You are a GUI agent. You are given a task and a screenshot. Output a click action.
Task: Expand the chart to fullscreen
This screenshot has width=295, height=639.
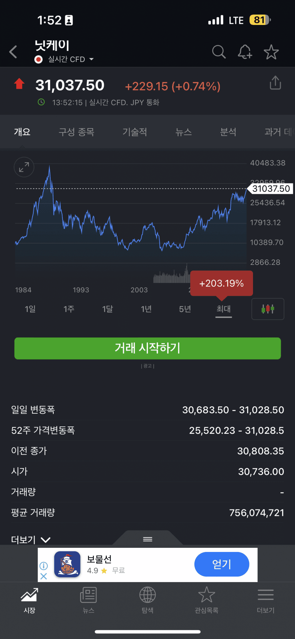point(24,167)
